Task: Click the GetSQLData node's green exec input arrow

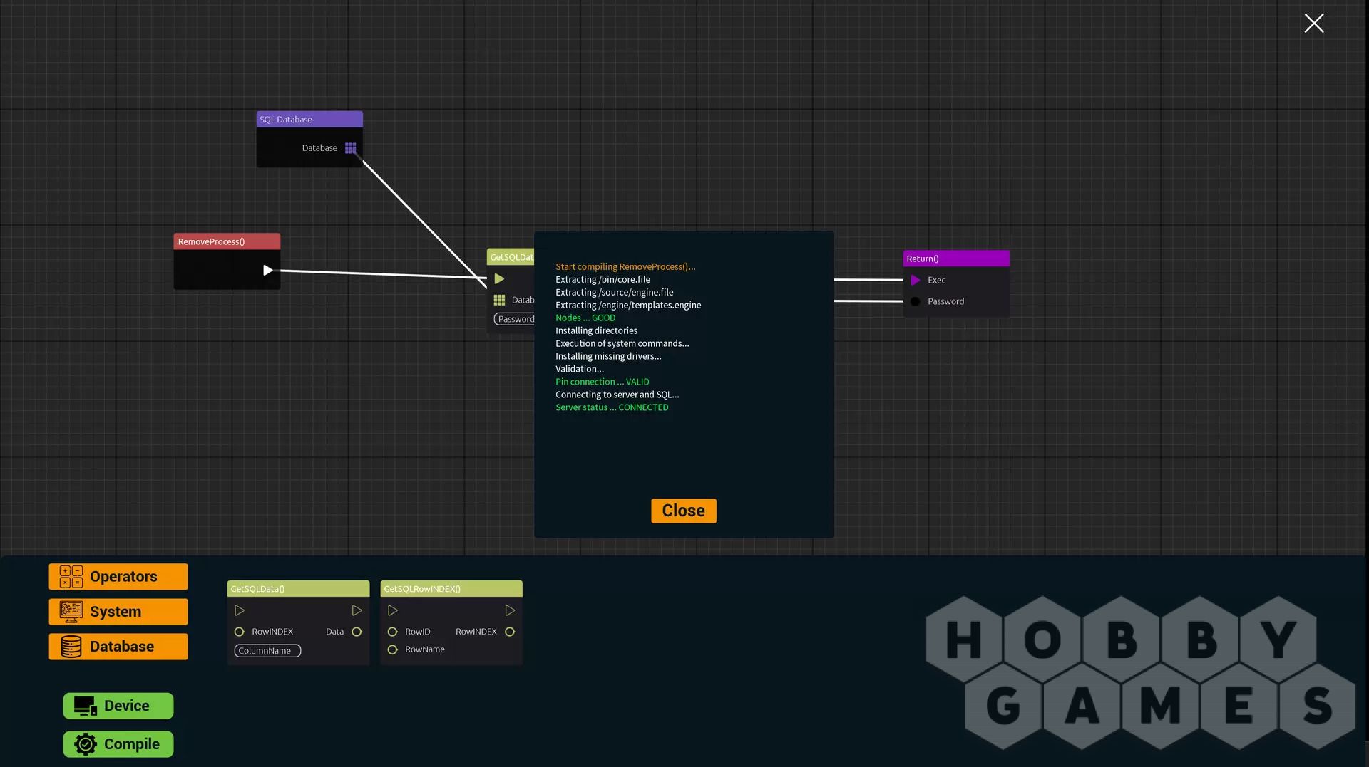Action: click(499, 278)
